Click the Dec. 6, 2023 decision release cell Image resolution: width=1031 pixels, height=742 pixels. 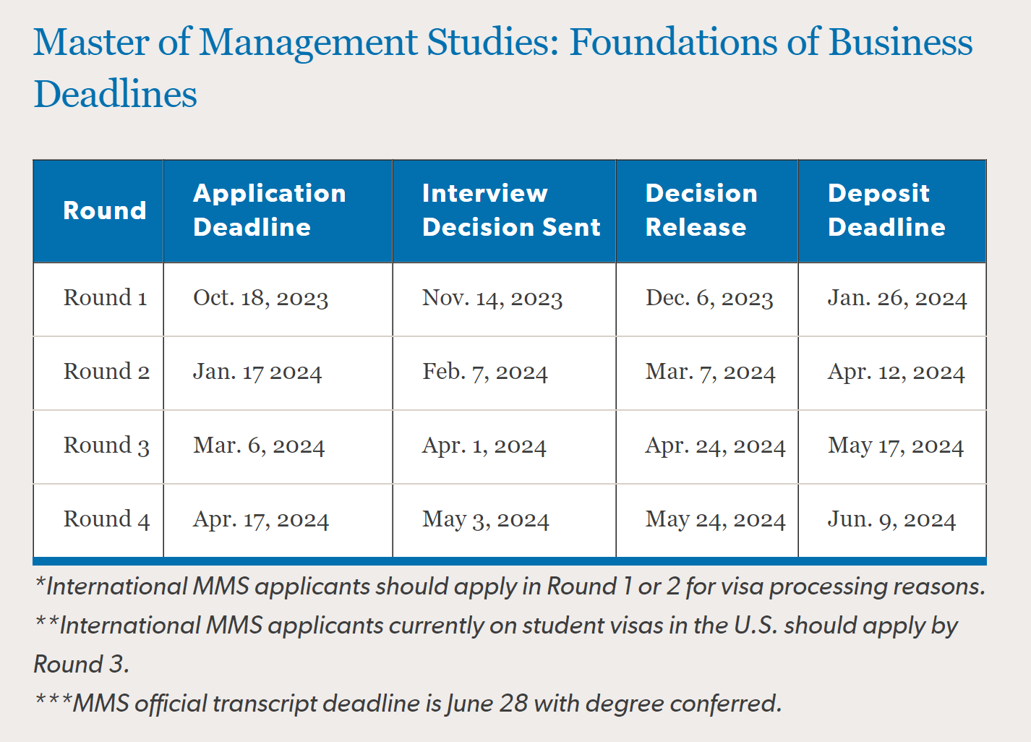(x=709, y=298)
